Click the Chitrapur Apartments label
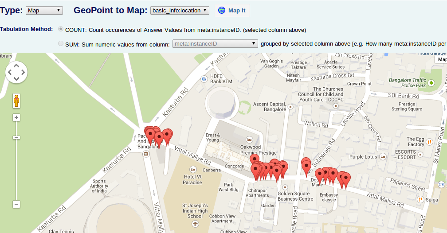Screen dimensions: 447x233 [x=257, y=193]
